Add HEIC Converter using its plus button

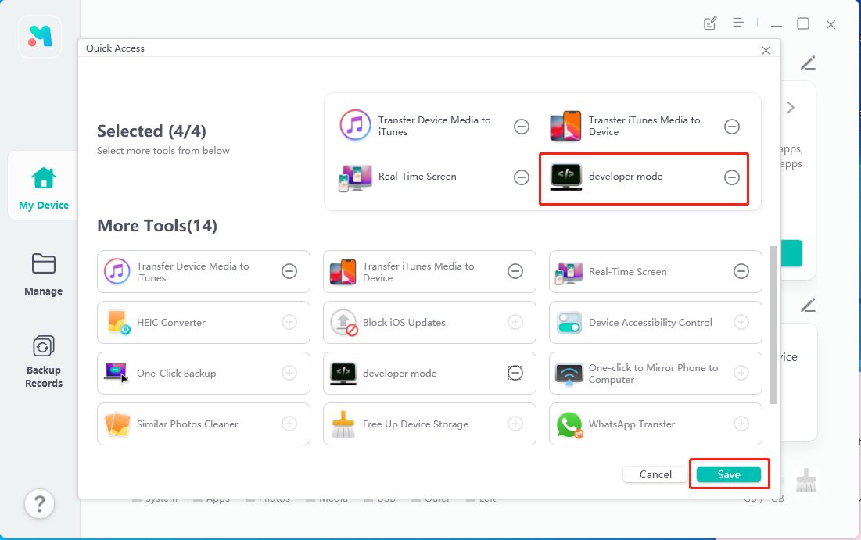click(289, 322)
